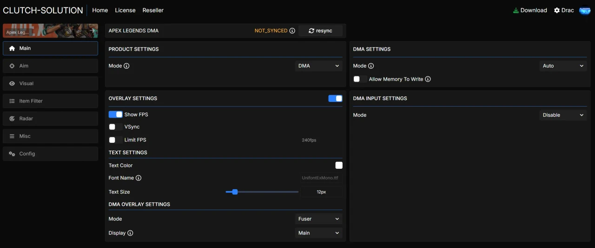Click info icon beside Allow Memory To Write

(428, 79)
